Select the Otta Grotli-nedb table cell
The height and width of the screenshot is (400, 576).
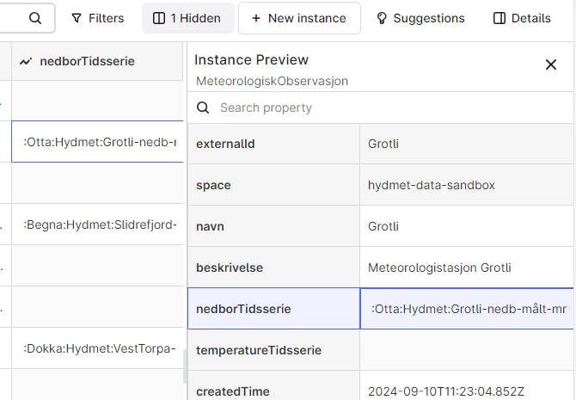tap(98, 142)
